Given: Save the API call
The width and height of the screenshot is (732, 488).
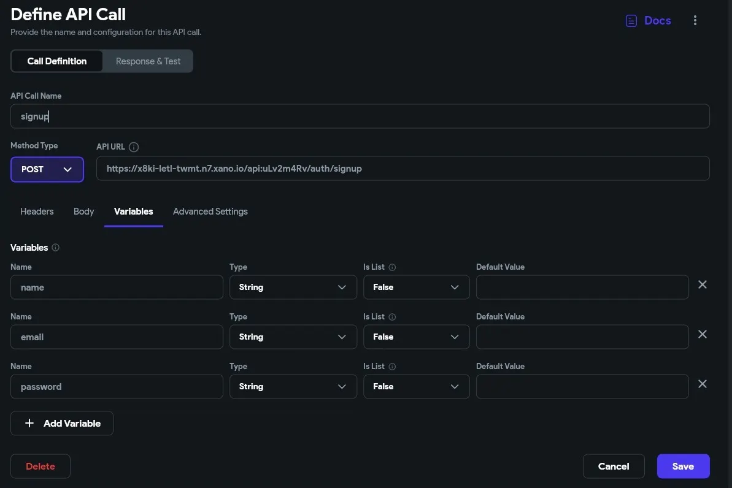Looking at the screenshot, I should pos(683,466).
